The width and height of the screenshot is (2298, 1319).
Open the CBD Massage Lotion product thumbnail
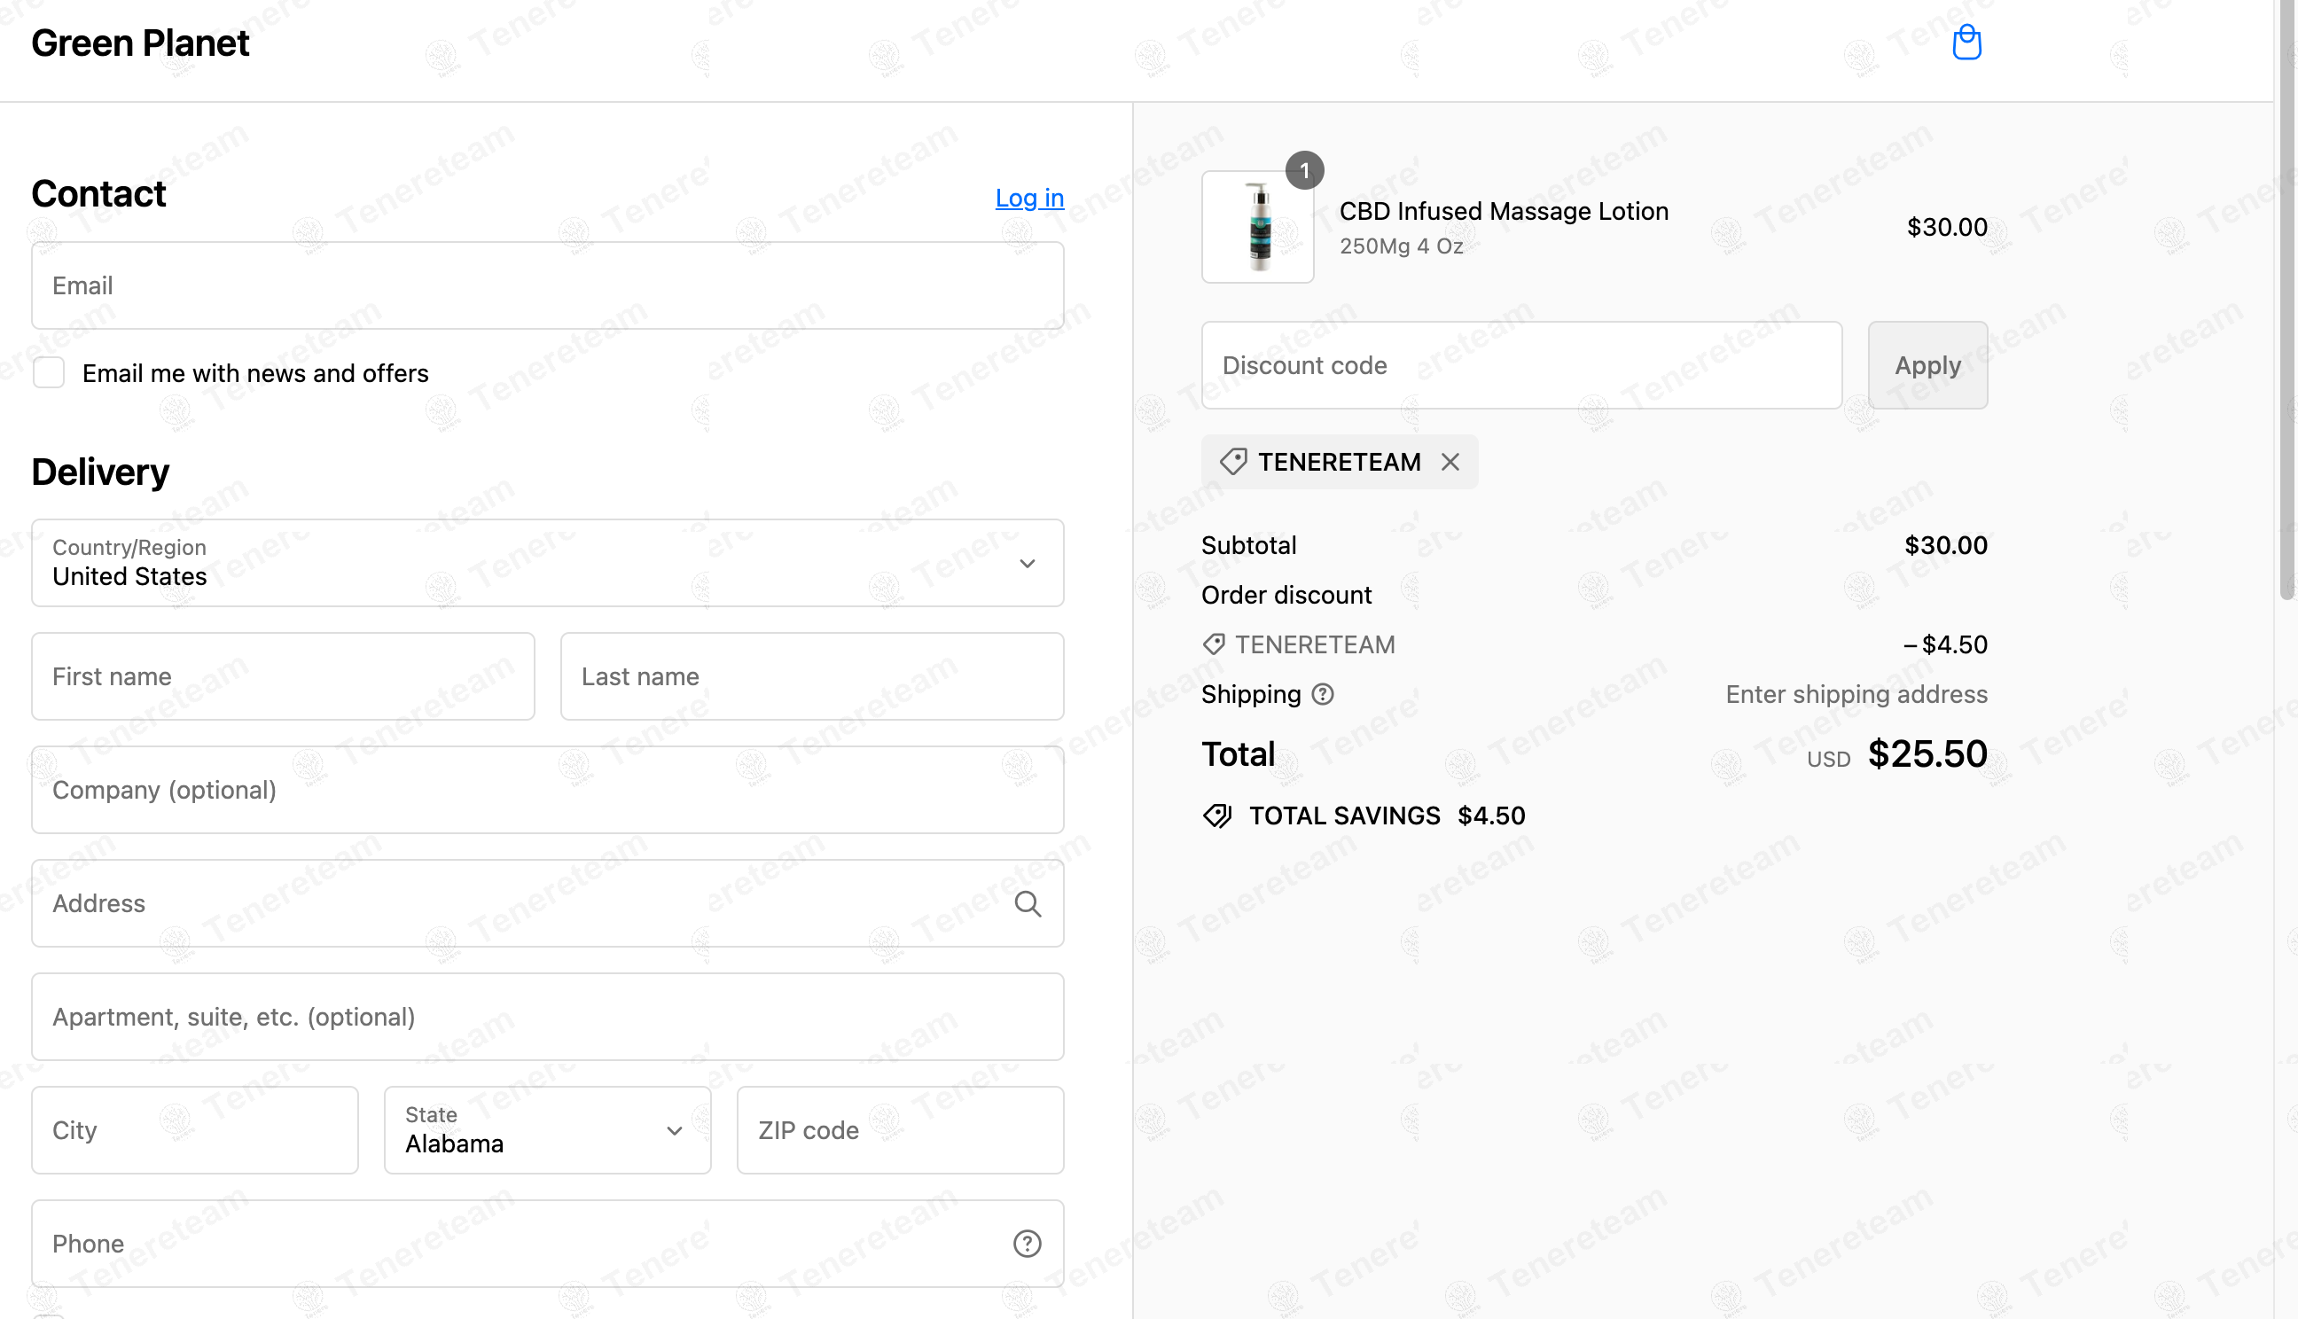point(1257,226)
